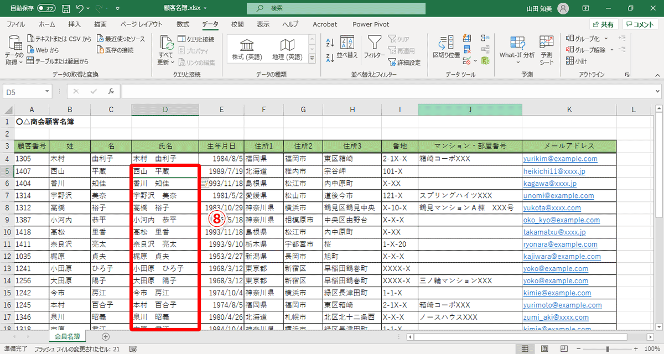Open データの入力規則 (Data Validation)

466,61
